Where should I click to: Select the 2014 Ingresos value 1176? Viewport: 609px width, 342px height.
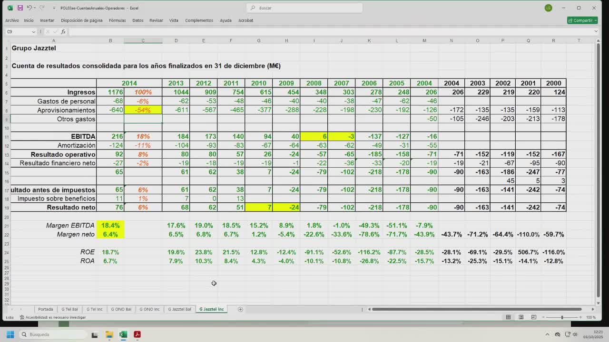click(x=110, y=92)
